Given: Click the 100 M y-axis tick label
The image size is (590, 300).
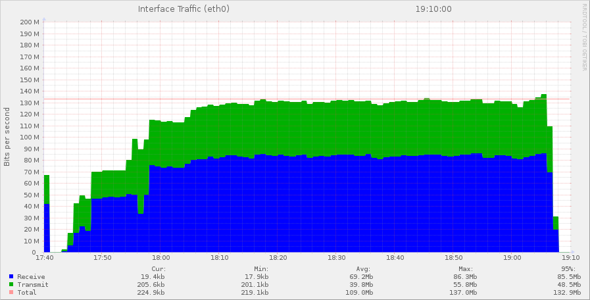Looking at the screenshot, I should pos(30,137).
